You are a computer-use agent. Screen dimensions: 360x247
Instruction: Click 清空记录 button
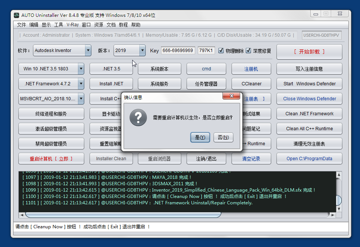click(251, 159)
